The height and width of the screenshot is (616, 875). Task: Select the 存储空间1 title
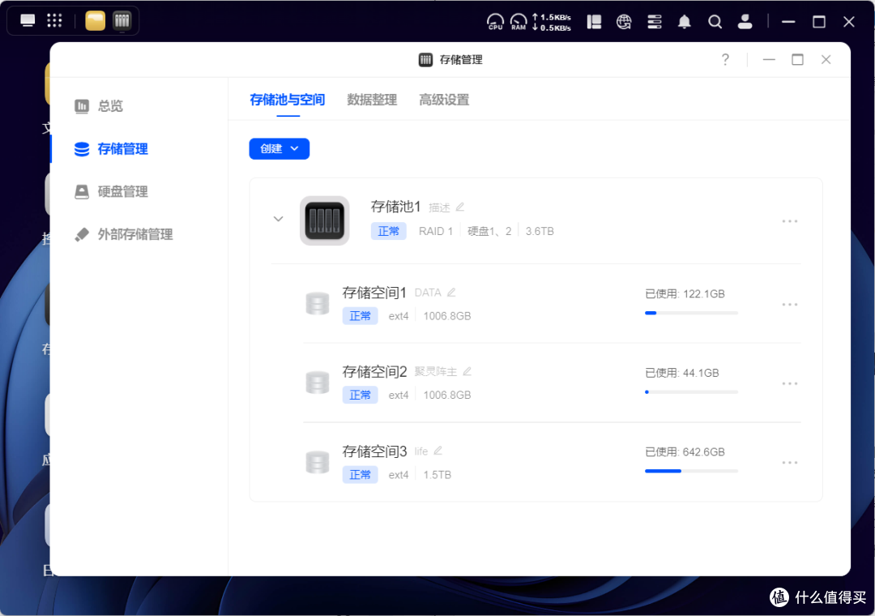point(374,293)
